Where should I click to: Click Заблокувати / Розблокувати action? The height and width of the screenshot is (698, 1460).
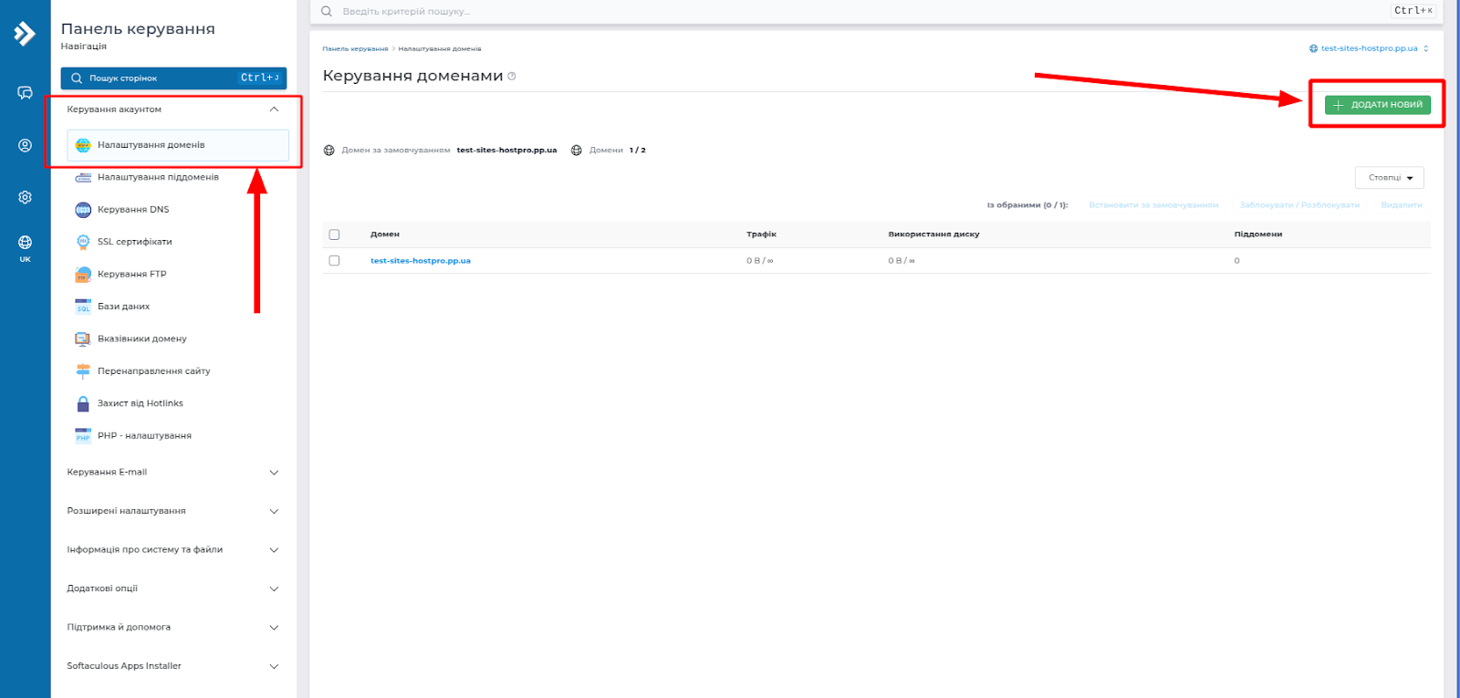click(1299, 205)
